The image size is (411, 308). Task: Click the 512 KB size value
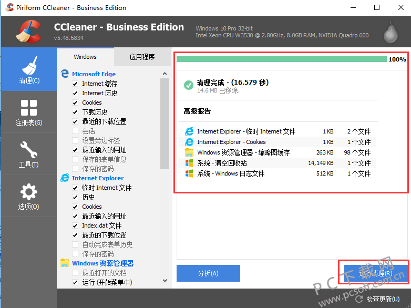pyautogui.click(x=325, y=173)
